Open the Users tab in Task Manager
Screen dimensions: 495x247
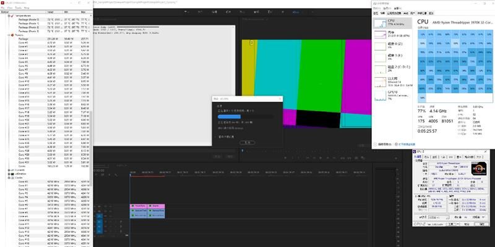tap(413, 13)
